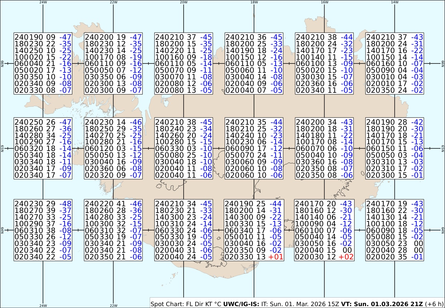
Task: Select the row '240200 19 -47'
Action: (x=113, y=37)
